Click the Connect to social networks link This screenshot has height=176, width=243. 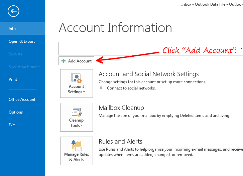click(x=131, y=88)
